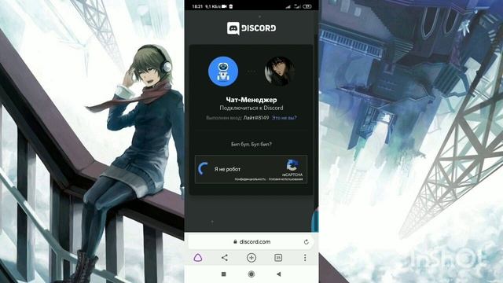
Task: Reload the page with the refresh icon
Action: (306, 241)
